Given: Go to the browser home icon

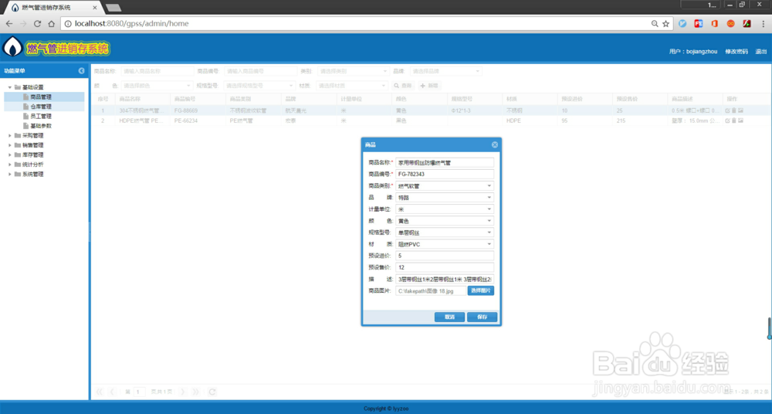Looking at the screenshot, I should point(51,24).
